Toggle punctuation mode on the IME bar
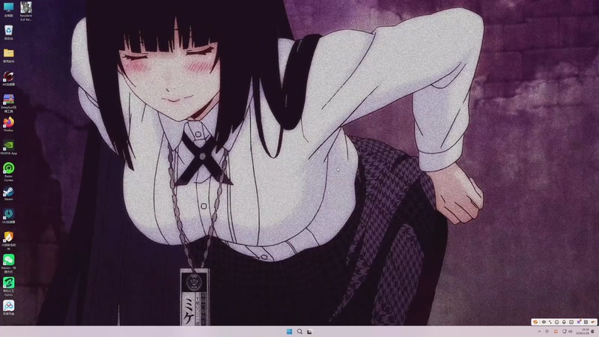The width and height of the screenshot is (599, 337). [550, 322]
